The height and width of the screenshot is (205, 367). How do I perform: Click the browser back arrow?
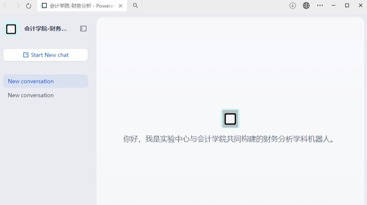point(5,6)
